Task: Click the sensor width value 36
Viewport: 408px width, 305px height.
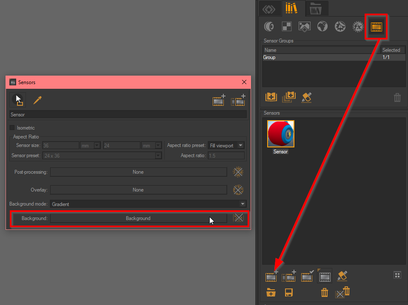Action: pos(61,145)
